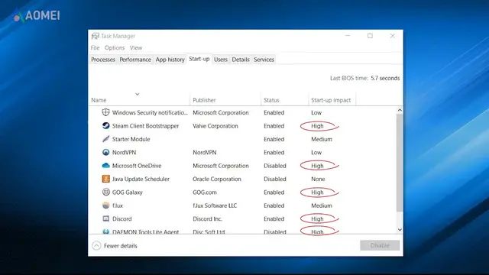Click the None impact value for Java
Viewport: 489px width, 275px height.
318,179
